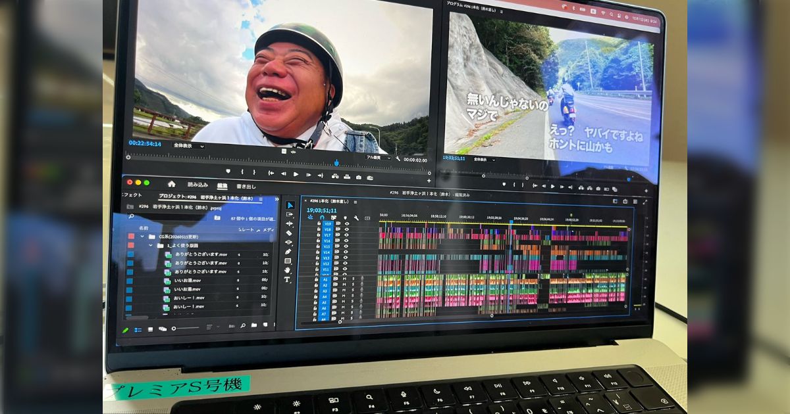Create new bin in Project panel
The height and width of the screenshot is (414, 790).
[x=254, y=325]
